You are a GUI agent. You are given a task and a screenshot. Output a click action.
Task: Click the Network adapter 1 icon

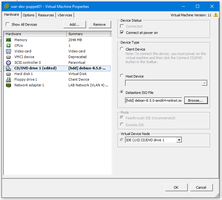tap(8, 85)
